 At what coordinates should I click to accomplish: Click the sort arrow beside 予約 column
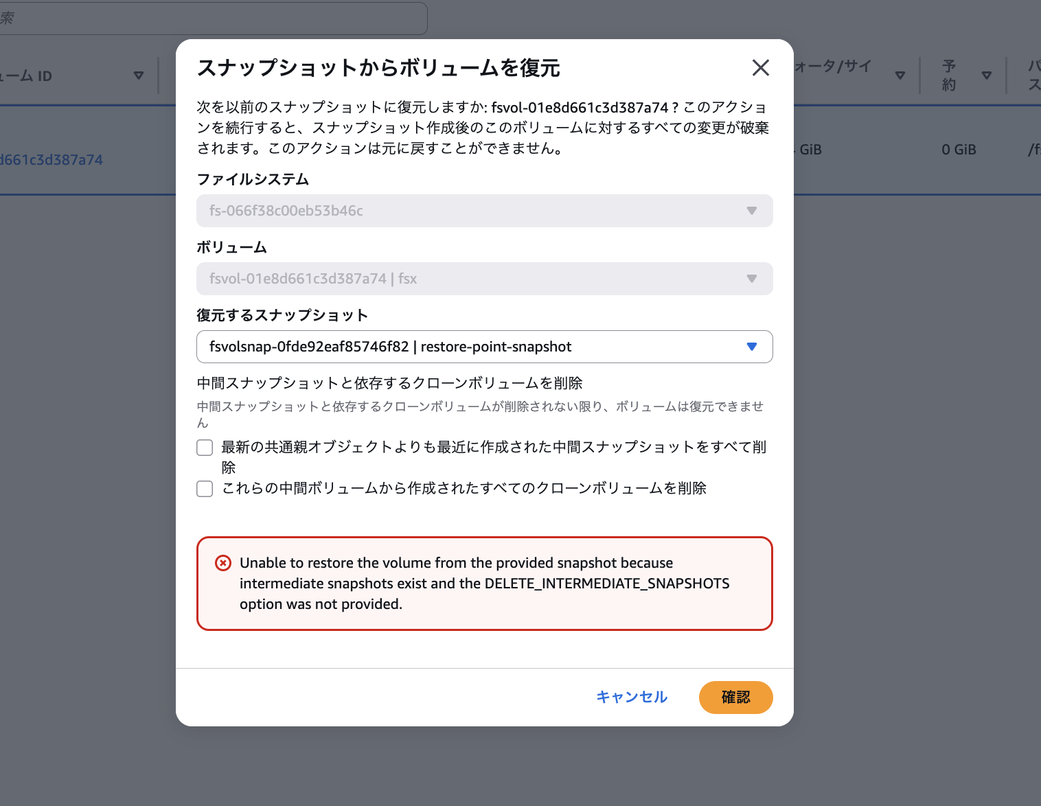(x=986, y=76)
